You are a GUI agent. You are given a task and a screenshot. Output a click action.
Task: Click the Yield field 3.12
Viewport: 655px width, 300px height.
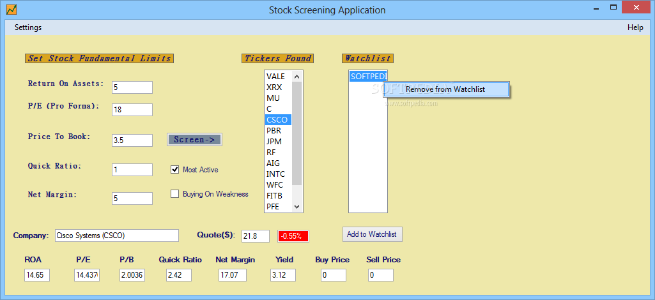283,275
